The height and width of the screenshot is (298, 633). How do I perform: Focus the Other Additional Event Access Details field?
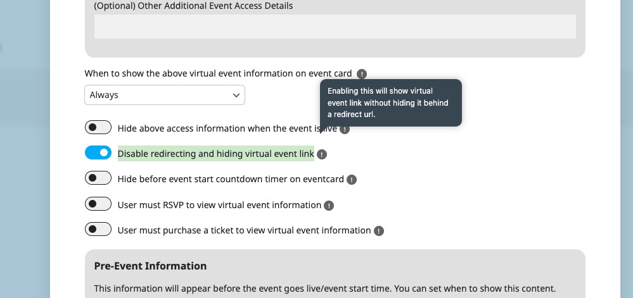pos(335,27)
